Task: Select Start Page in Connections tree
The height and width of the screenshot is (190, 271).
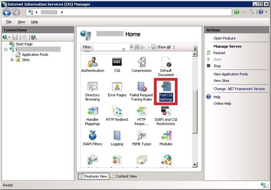Action: (x=24, y=44)
